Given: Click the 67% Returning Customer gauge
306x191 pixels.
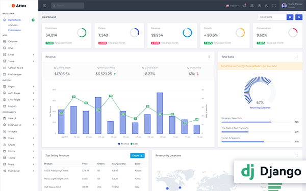Looking at the screenshot, I should click(x=260, y=91).
